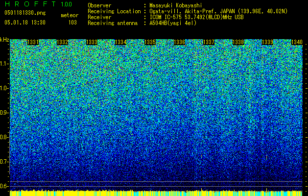Viewport: 308px width, 196px height.
Task: Click the kHz axis unit label
Action: tap(4, 40)
